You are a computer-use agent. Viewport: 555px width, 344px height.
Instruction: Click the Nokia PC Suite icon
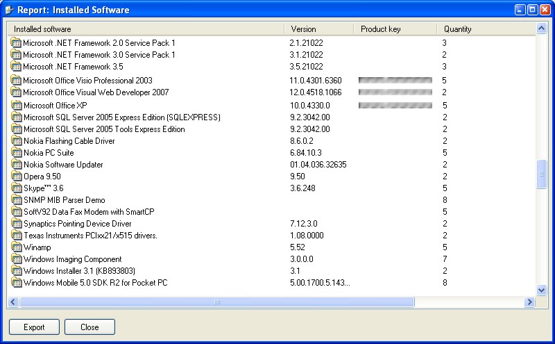[x=16, y=152]
